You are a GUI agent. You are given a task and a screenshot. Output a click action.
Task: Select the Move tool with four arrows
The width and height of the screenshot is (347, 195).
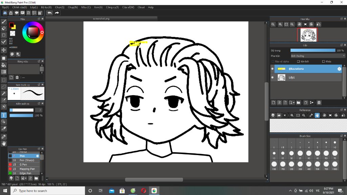pos(4,50)
